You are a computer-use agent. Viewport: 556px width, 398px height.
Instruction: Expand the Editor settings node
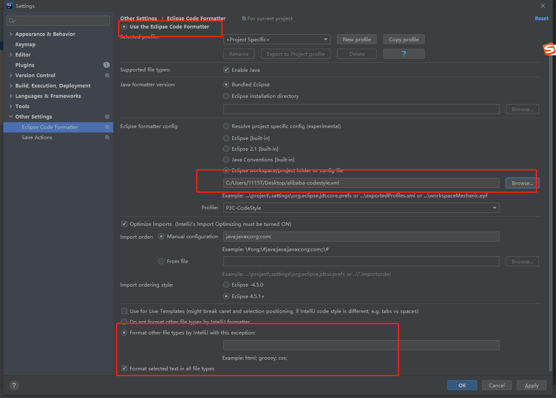[11, 54]
